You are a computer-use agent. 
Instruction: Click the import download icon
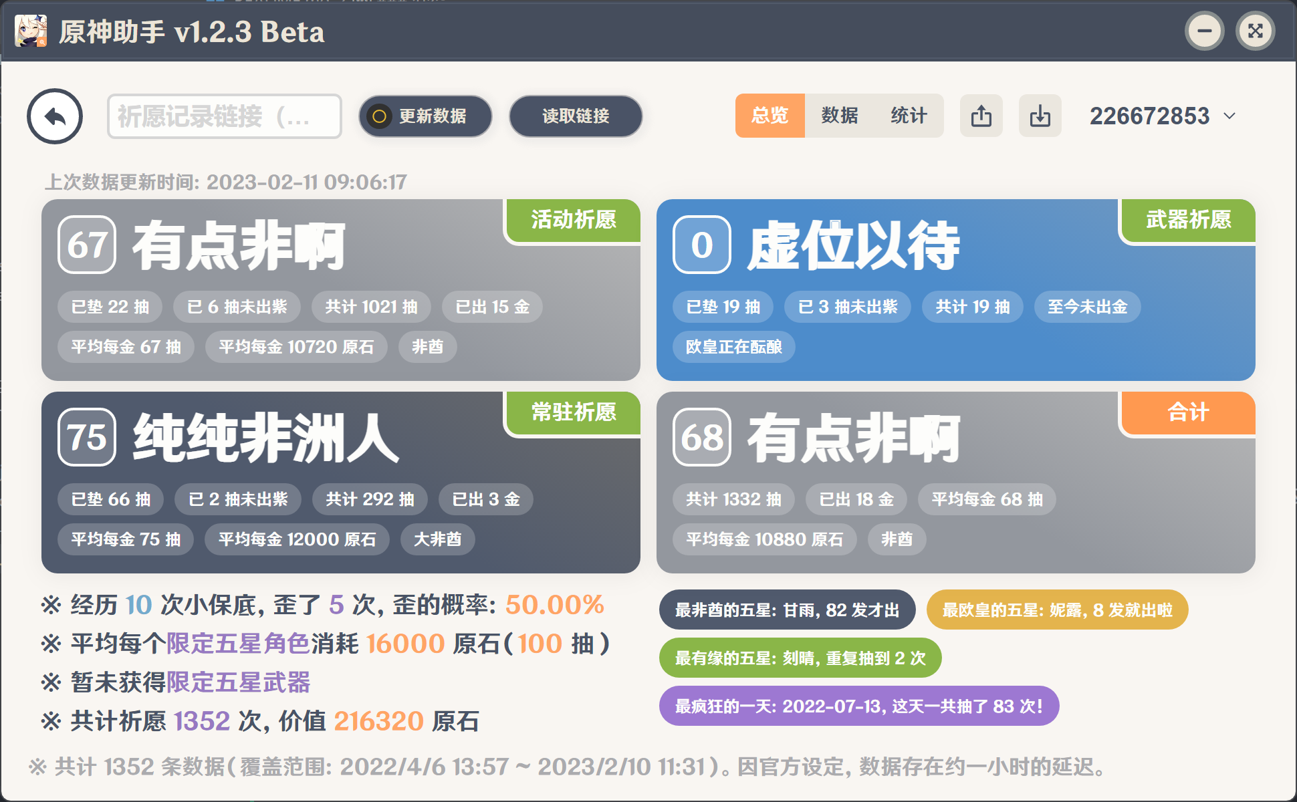(x=1040, y=116)
